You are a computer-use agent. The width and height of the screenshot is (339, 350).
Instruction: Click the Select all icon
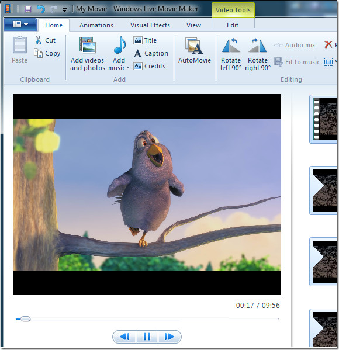(x=328, y=62)
